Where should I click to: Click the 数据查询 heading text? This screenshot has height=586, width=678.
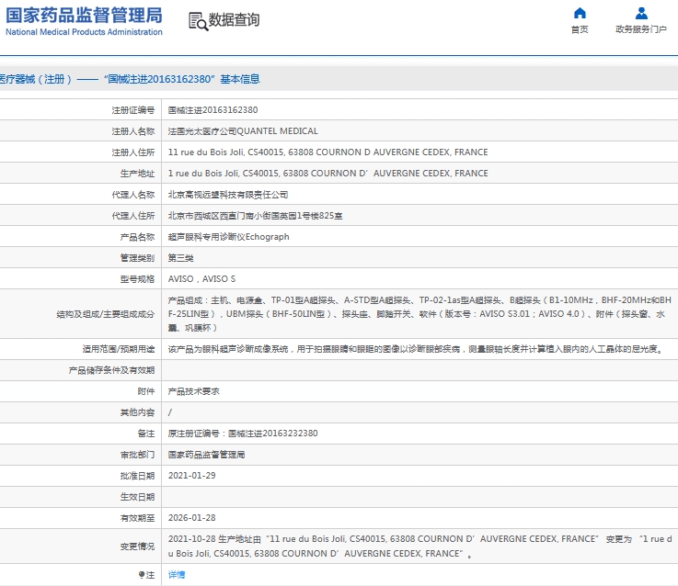(x=234, y=20)
